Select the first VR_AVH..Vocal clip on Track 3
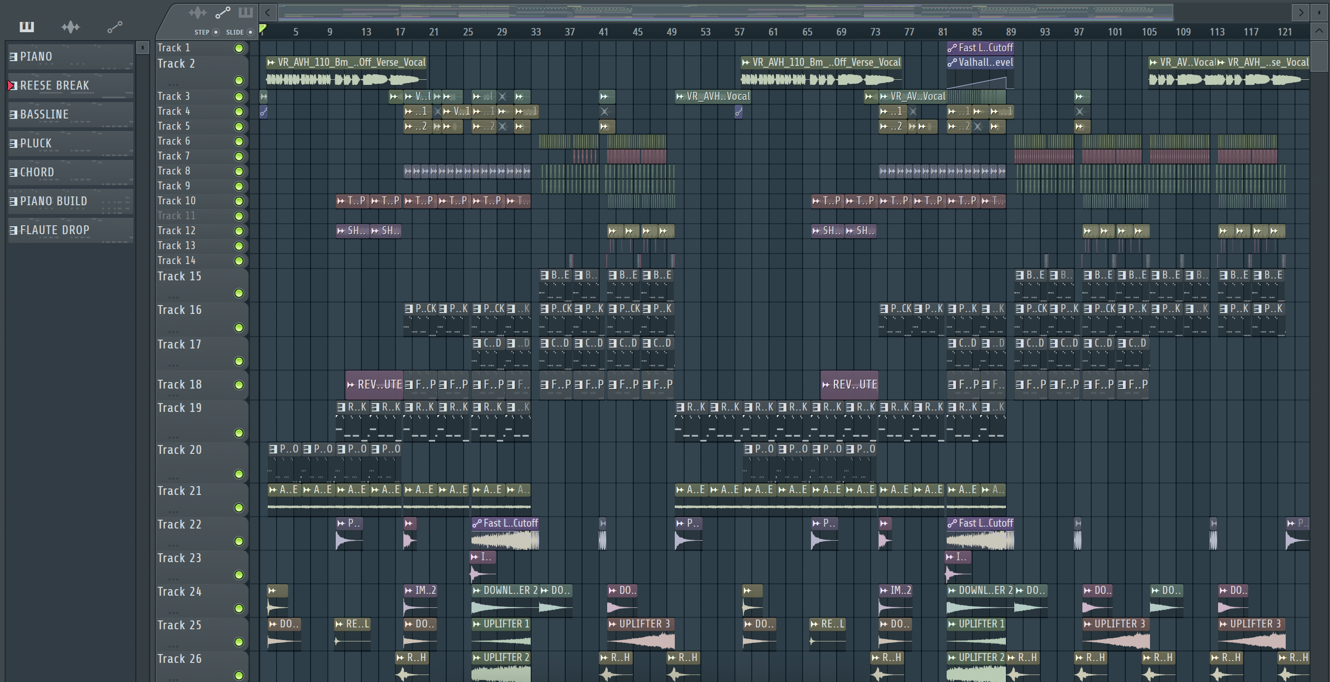1330x682 pixels. click(713, 96)
